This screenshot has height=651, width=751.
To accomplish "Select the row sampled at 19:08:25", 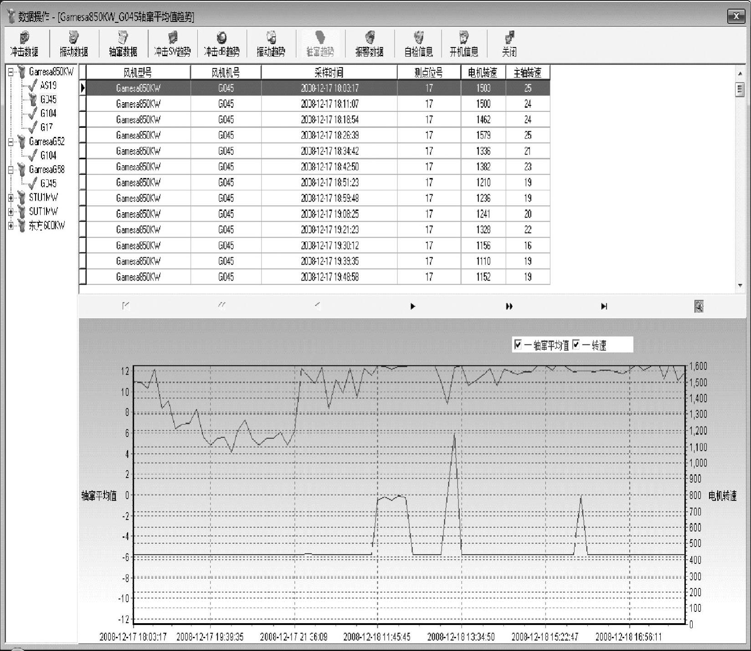I will point(318,214).
